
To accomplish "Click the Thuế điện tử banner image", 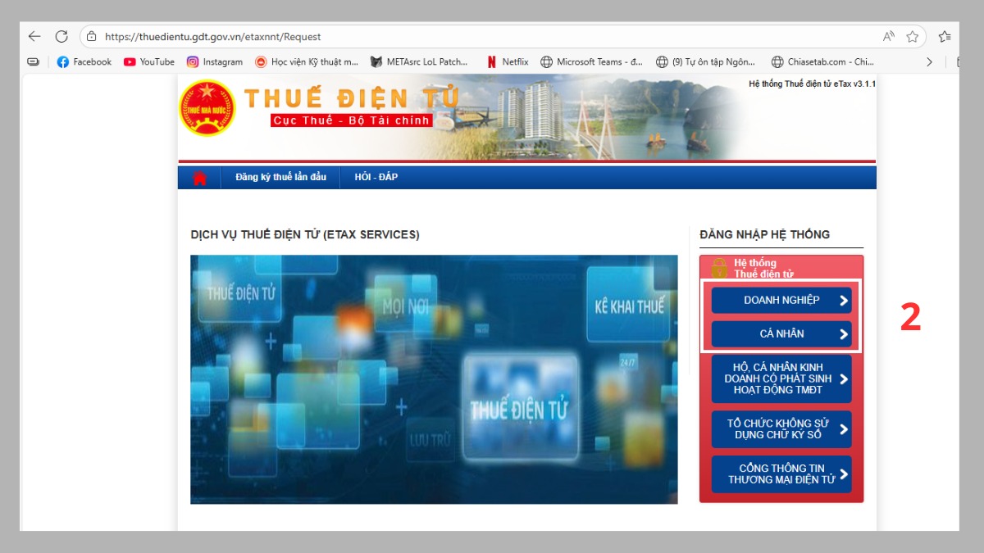I will click(x=434, y=379).
